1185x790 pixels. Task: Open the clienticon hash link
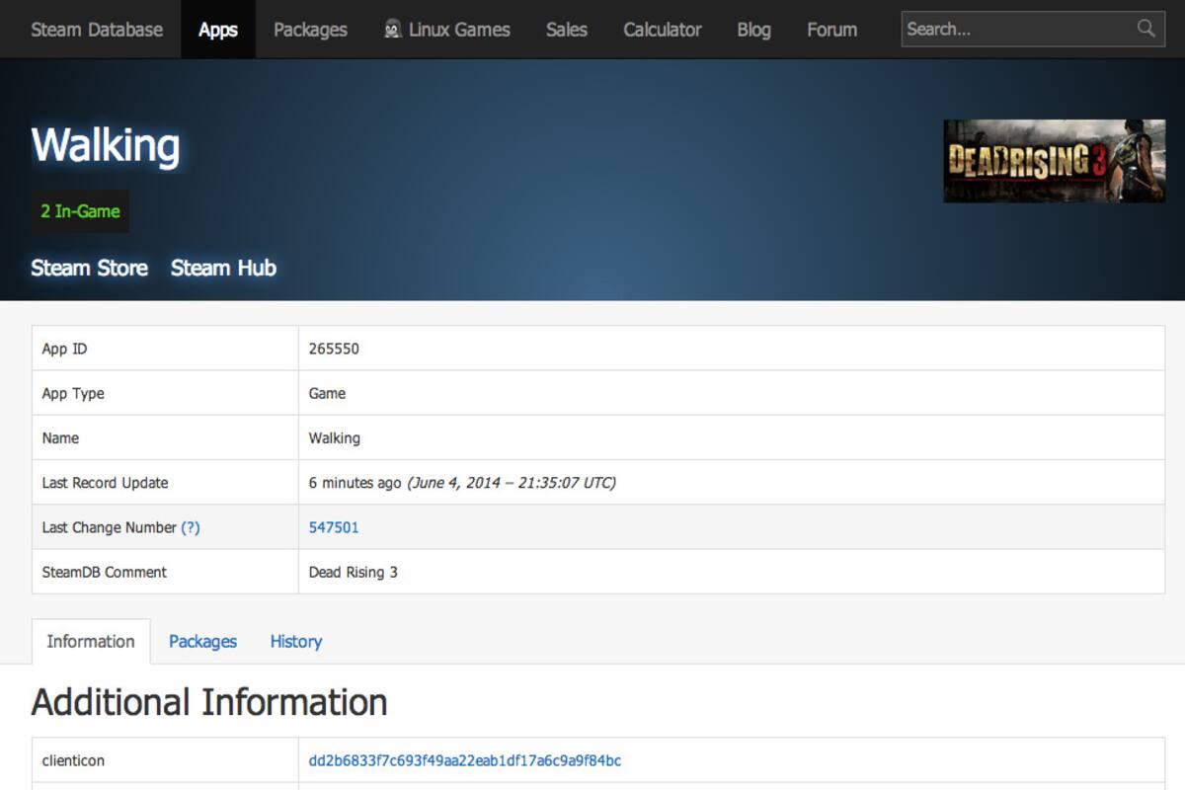(465, 760)
